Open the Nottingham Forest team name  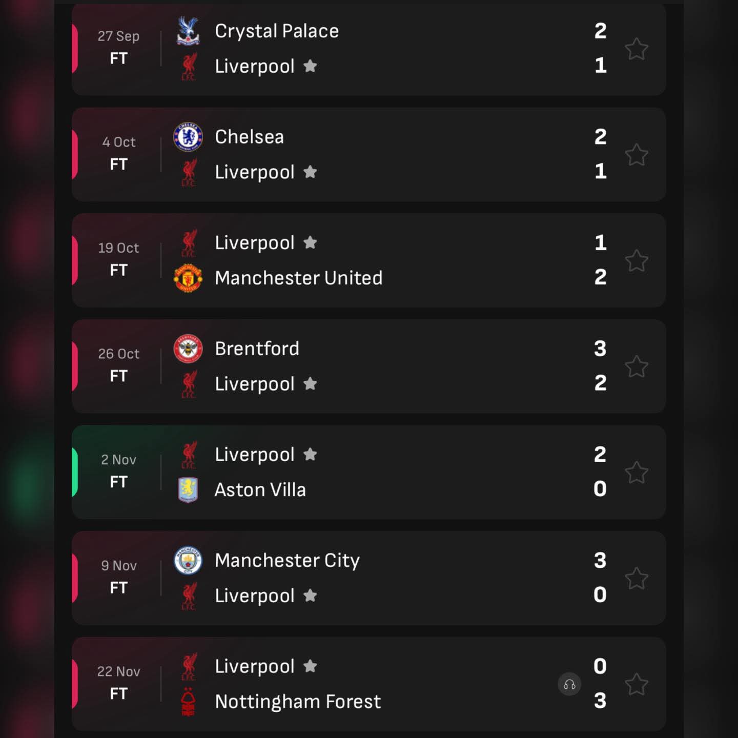[x=298, y=701]
